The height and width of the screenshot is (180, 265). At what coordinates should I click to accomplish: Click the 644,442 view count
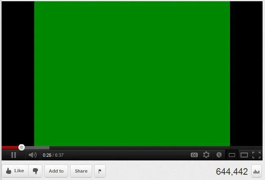click(232, 171)
